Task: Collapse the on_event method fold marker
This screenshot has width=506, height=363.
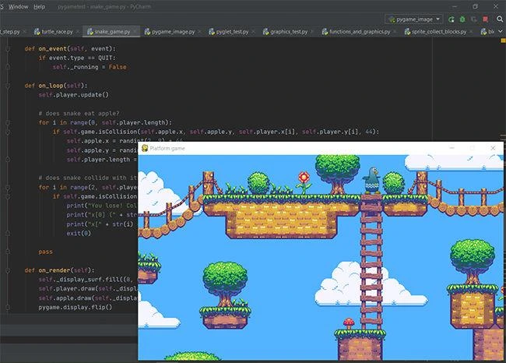Action: click(8, 49)
